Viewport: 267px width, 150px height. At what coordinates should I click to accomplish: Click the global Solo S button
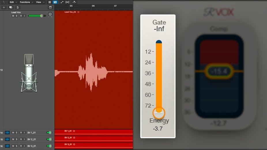pos(18,7)
